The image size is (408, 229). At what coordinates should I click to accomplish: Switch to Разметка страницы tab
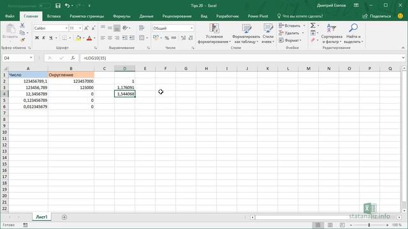coord(87,16)
